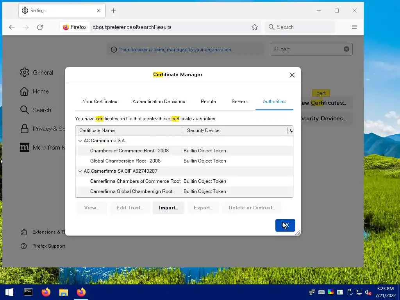This screenshot has width=400, height=300.
Task: Select Camerfirma Chambers of Commerce Root
Action: pos(184,181)
